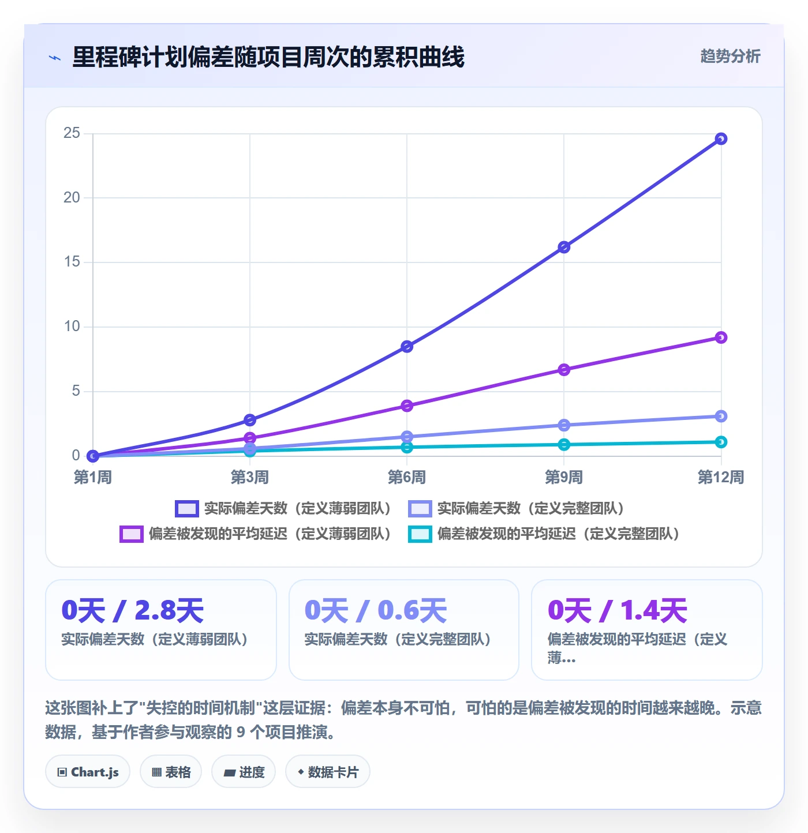Click the 0天 / 2.8天 stat card
This screenshot has height=833, width=808.
(161, 630)
